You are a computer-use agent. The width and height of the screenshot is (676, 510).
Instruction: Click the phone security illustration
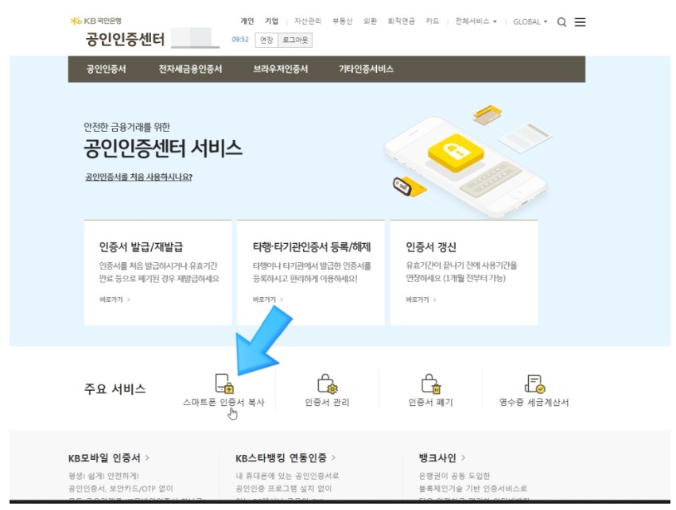[467, 161]
